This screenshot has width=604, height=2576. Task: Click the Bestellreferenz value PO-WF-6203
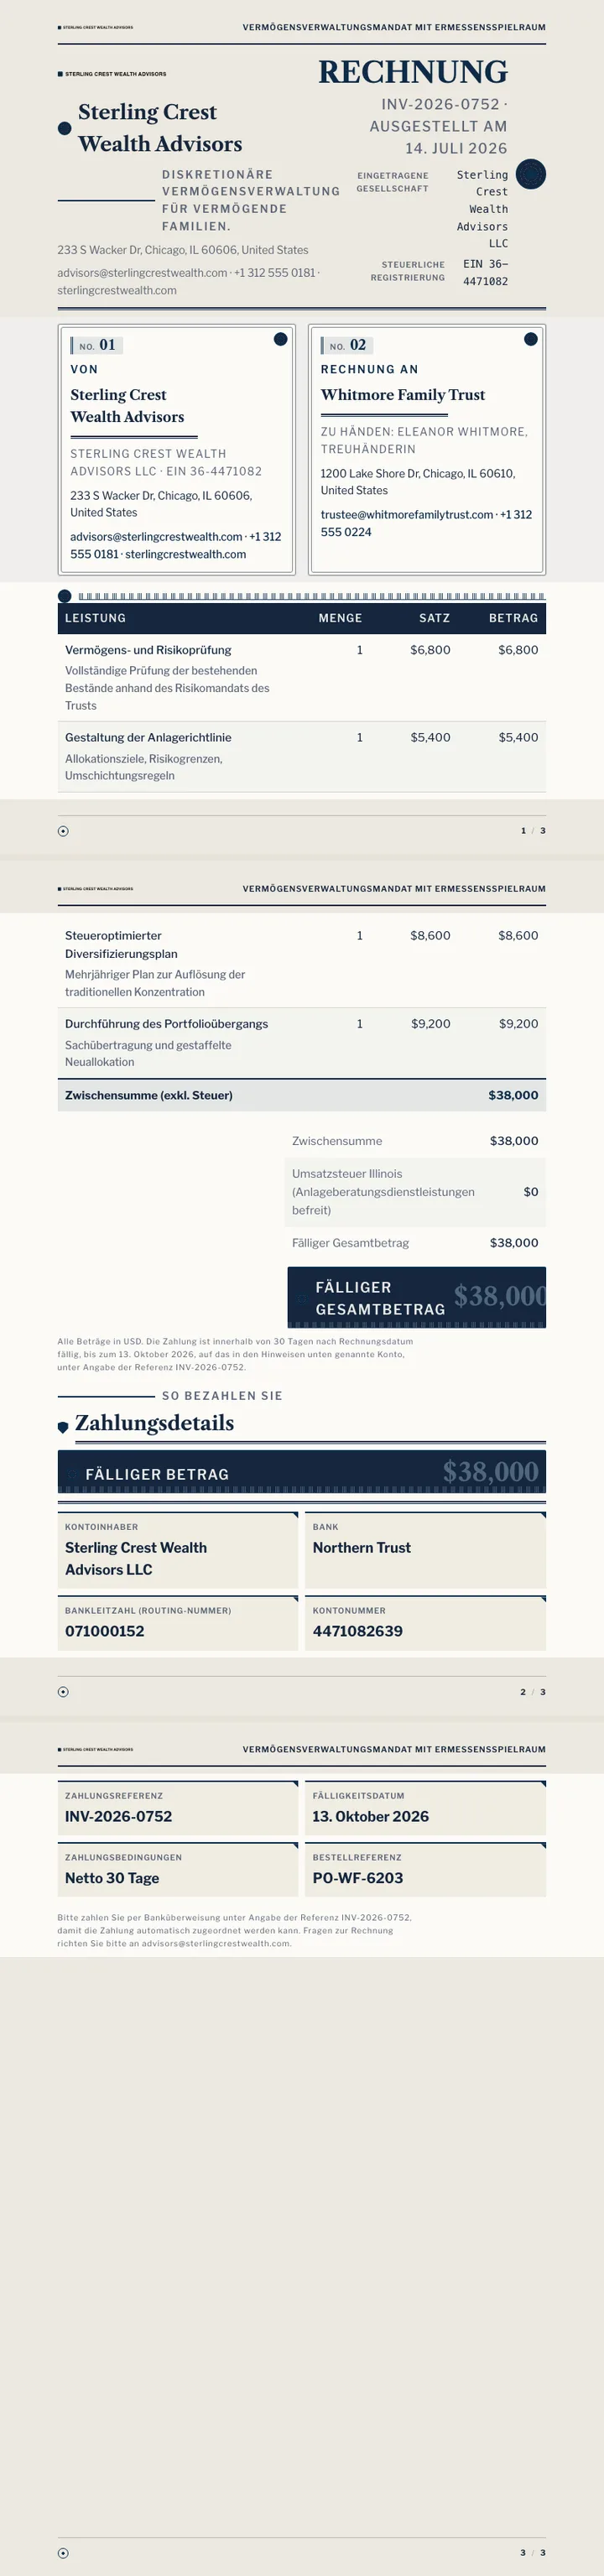point(358,1878)
